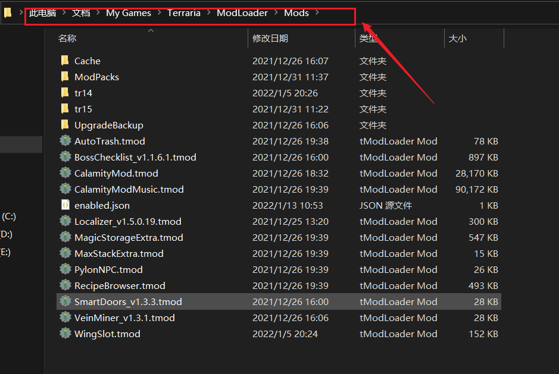Open the Cache folder icon

[65, 61]
